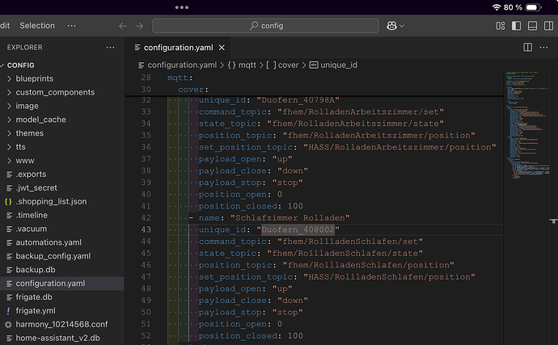Click the battery status icon
The width and height of the screenshot is (558, 345).
tap(534, 7)
